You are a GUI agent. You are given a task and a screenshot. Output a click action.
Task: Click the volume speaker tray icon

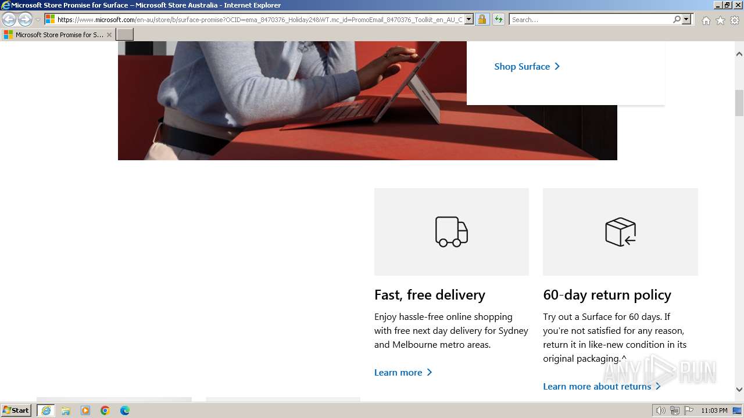tap(660, 410)
